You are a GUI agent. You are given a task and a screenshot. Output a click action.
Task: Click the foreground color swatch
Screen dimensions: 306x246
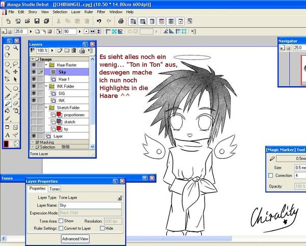click(6, 144)
